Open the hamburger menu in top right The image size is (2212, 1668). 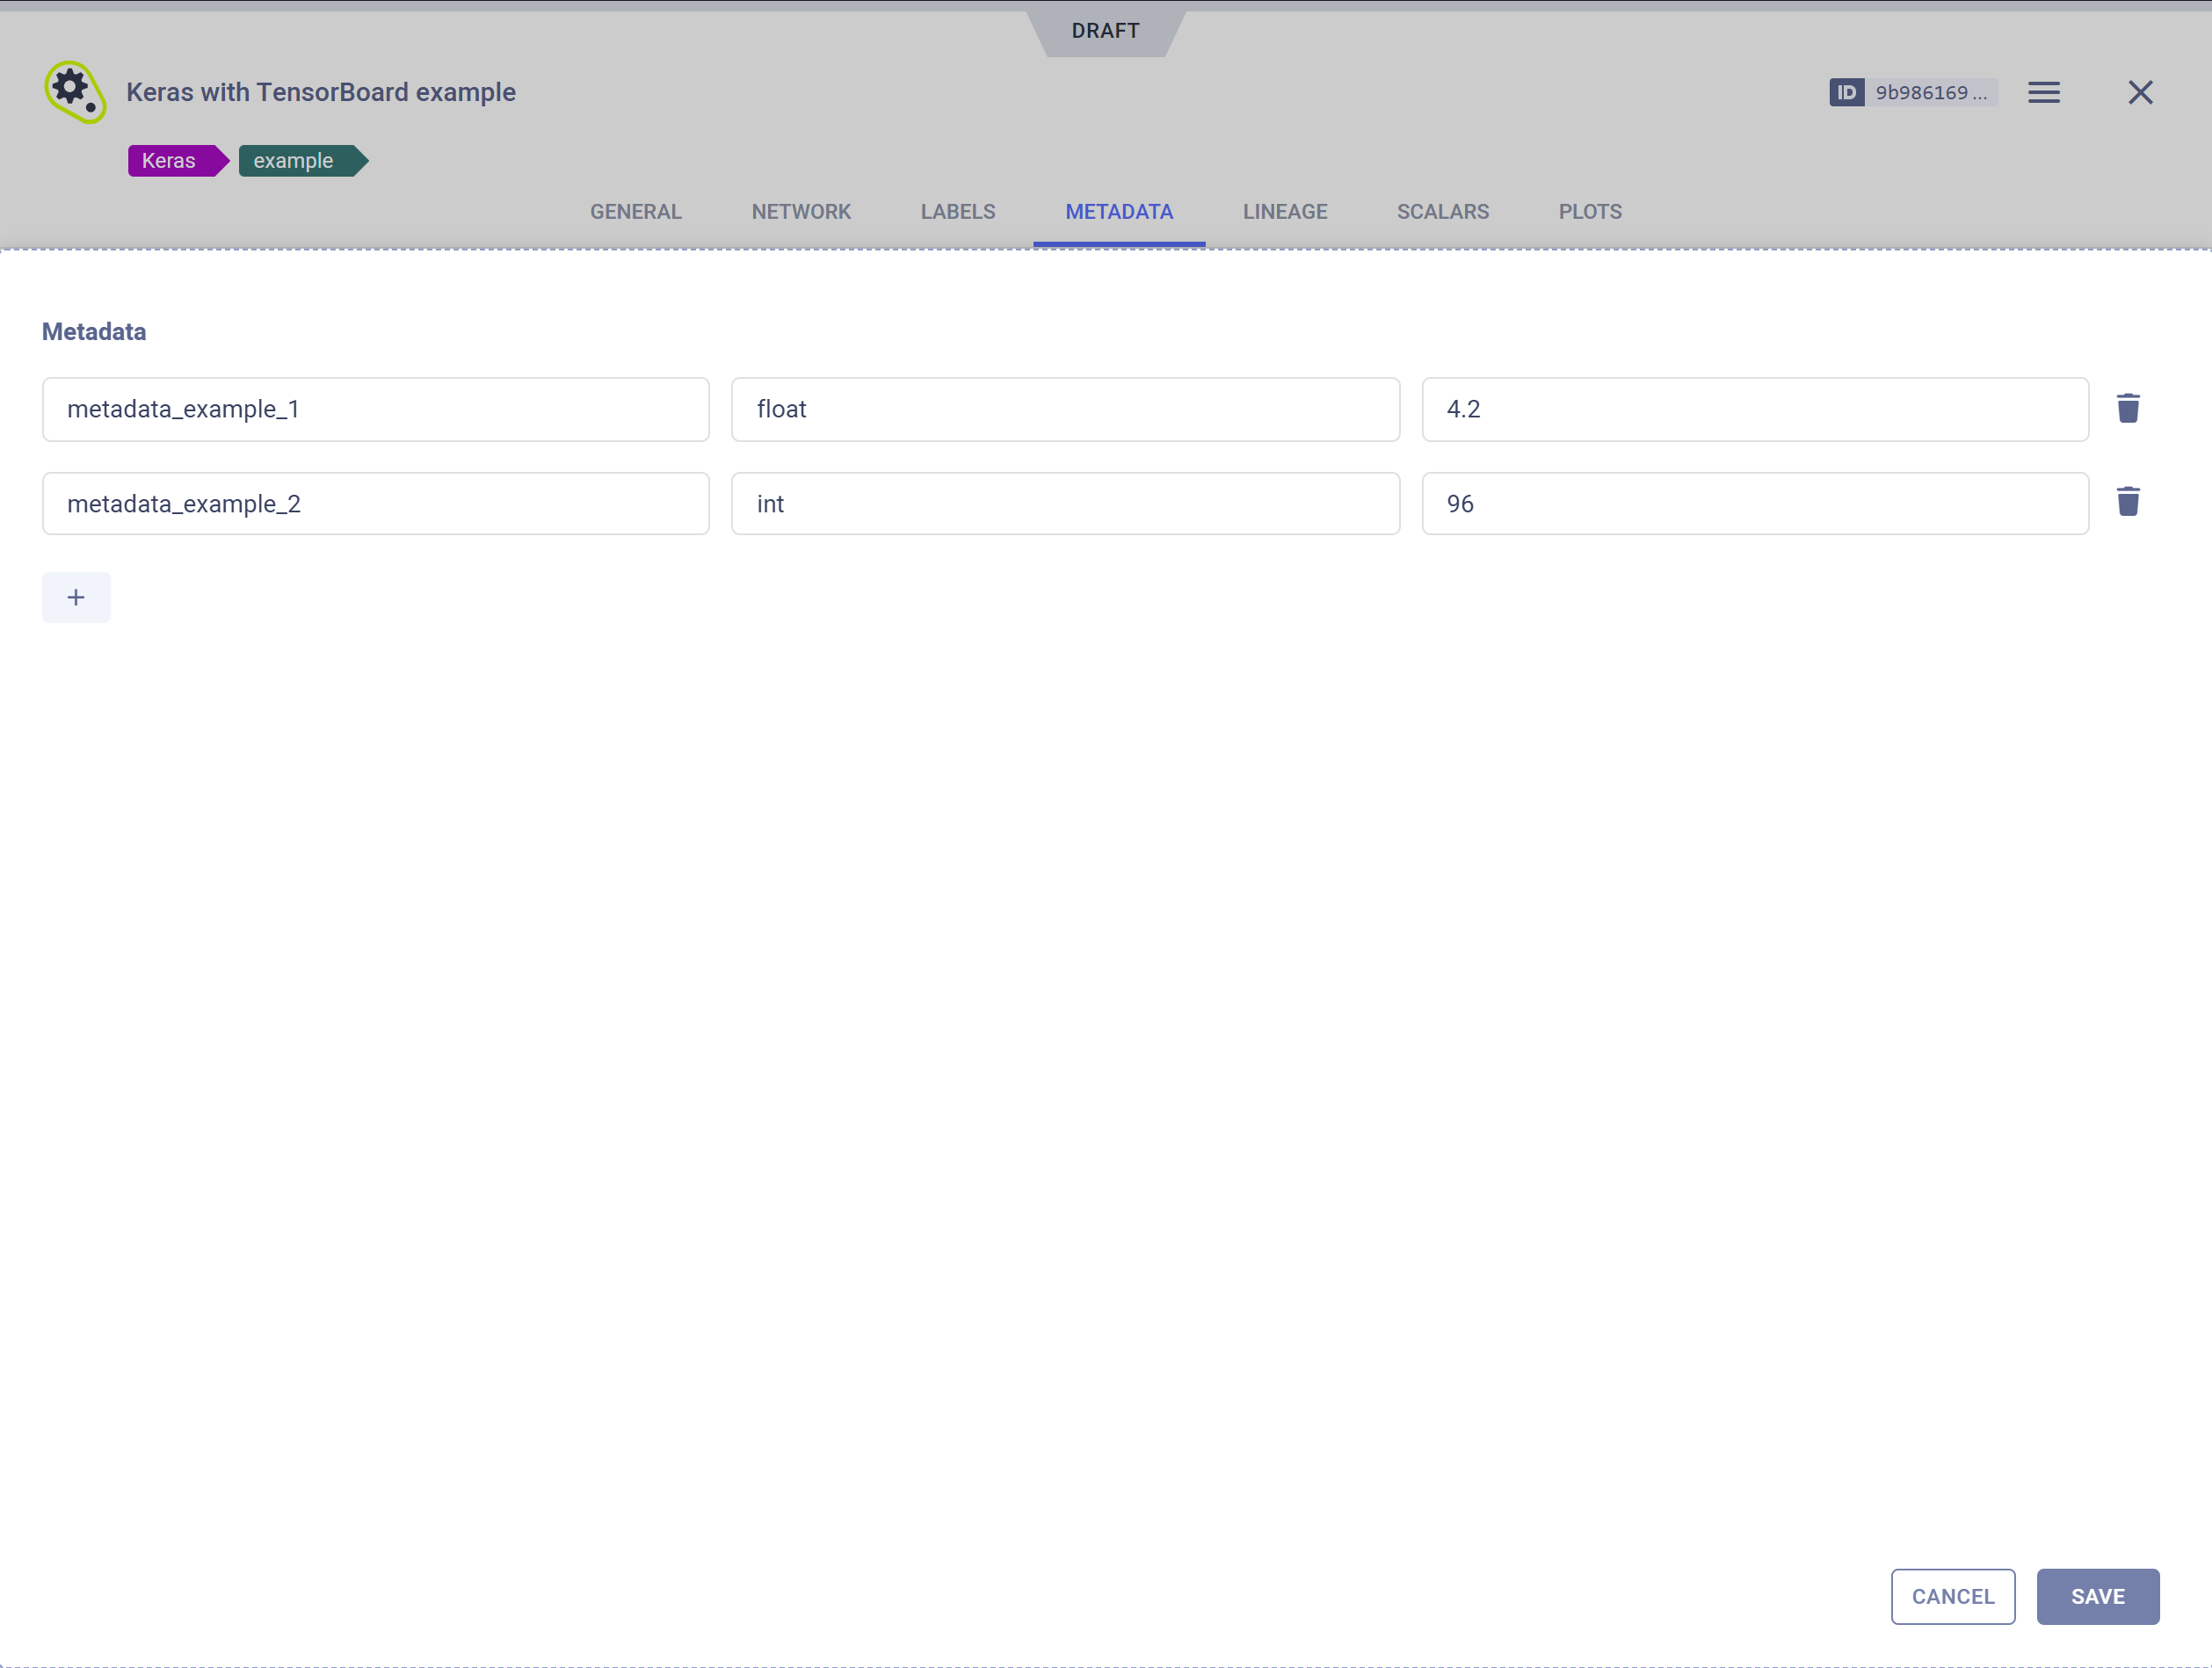[2044, 92]
